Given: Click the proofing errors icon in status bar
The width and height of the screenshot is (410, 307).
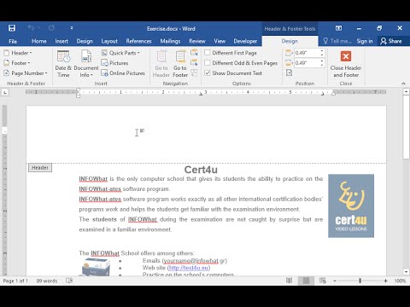Looking at the screenshot, I should point(69,281).
